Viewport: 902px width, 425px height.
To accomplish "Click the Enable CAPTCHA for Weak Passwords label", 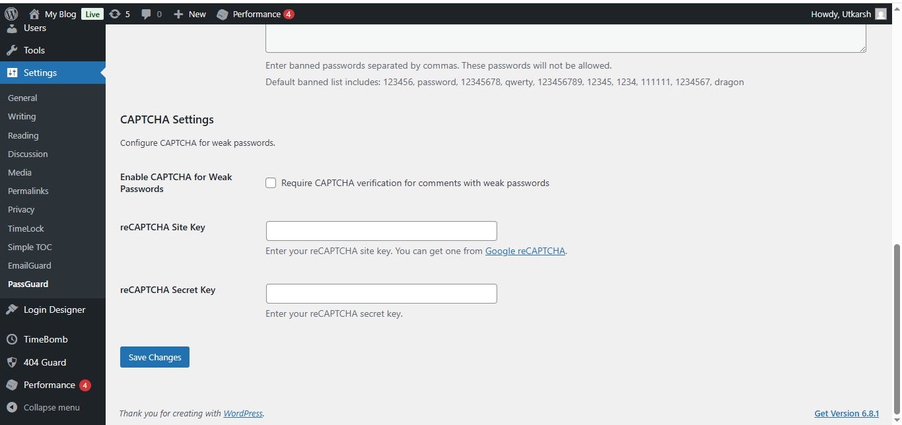I will (x=176, y=183).
